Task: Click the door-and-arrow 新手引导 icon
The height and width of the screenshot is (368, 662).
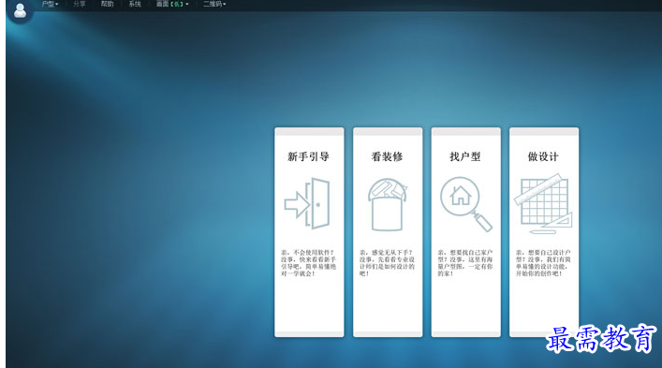Action: pos(307,203)
